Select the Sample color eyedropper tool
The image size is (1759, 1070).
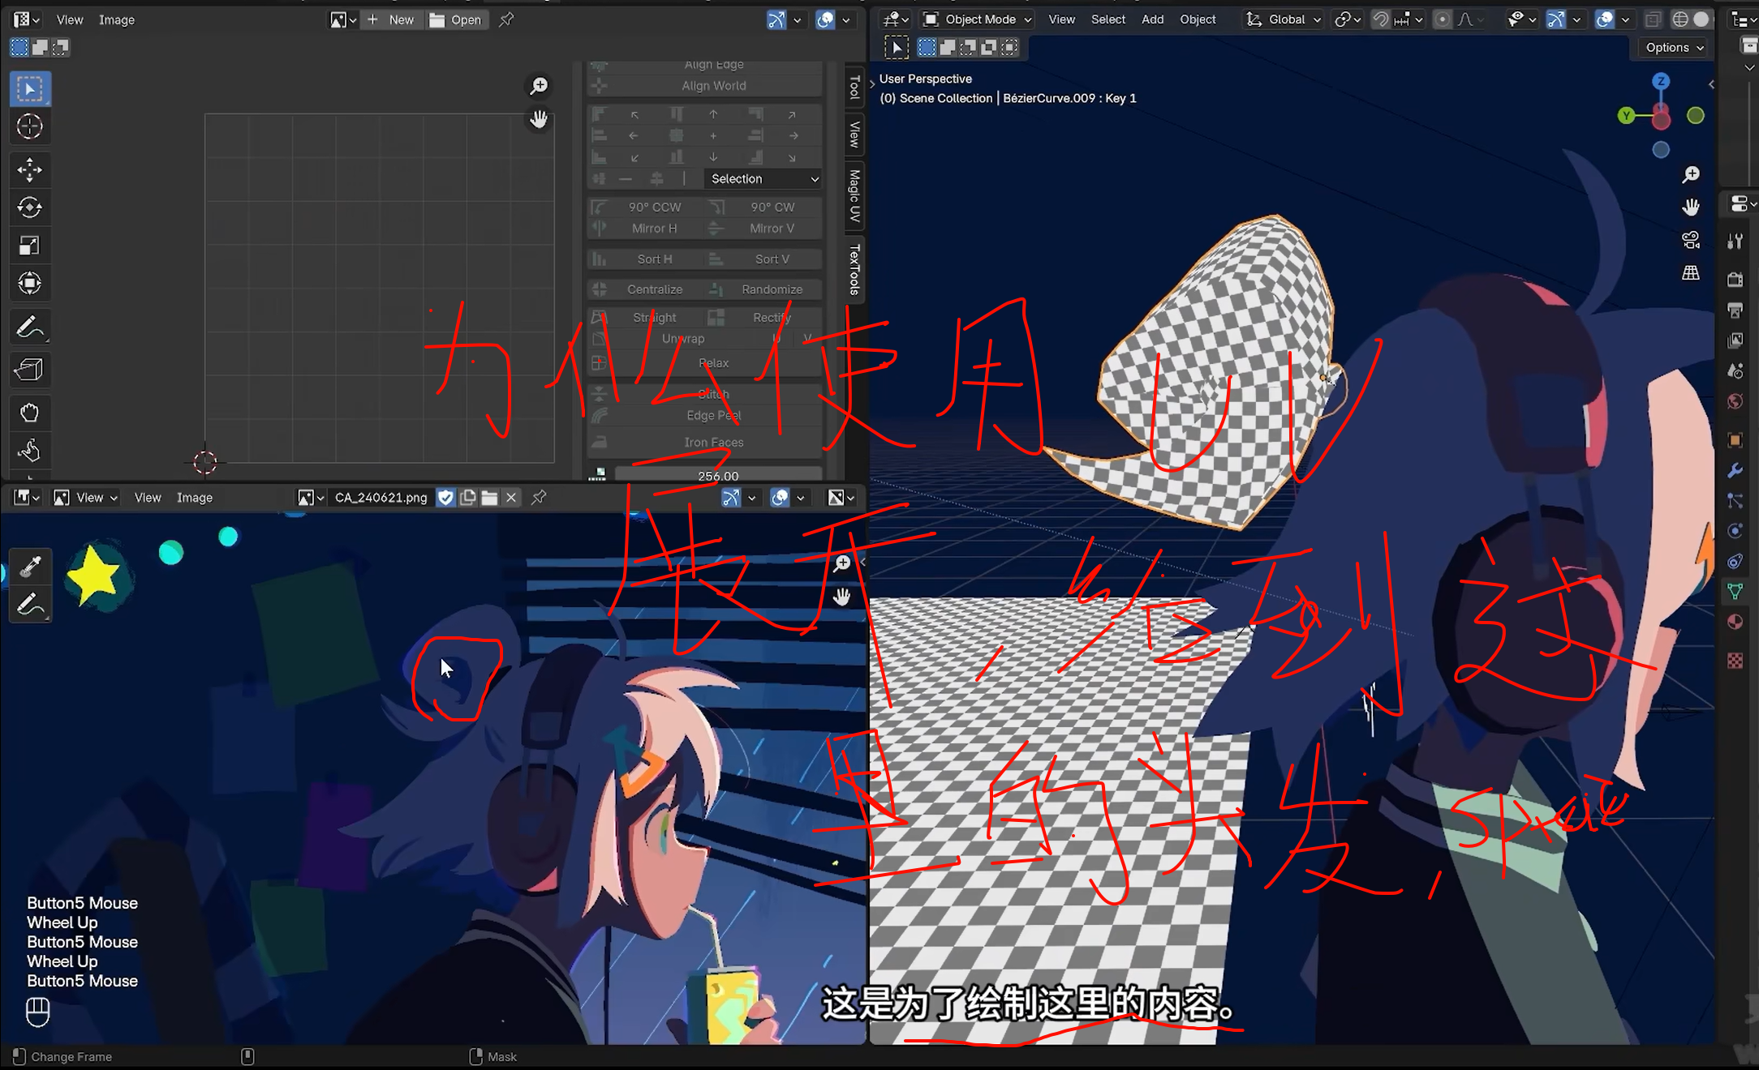pyautogui.click(x=30, y=566)
